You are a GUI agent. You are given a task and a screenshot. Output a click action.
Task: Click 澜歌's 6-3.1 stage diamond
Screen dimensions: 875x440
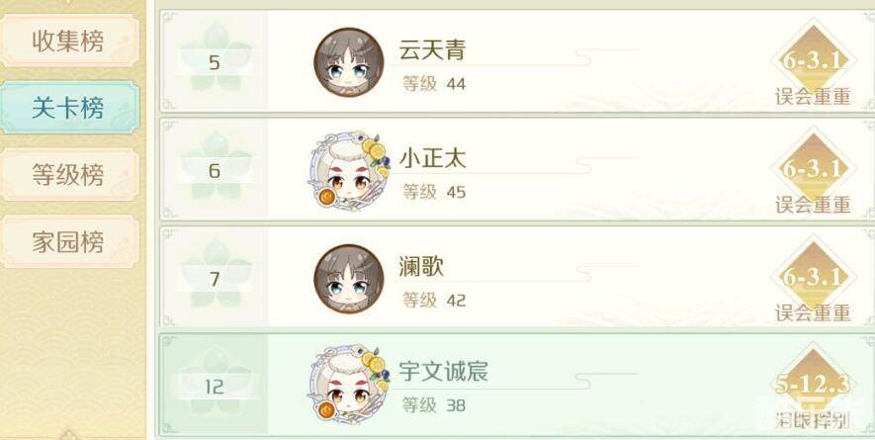coord(813,277)
